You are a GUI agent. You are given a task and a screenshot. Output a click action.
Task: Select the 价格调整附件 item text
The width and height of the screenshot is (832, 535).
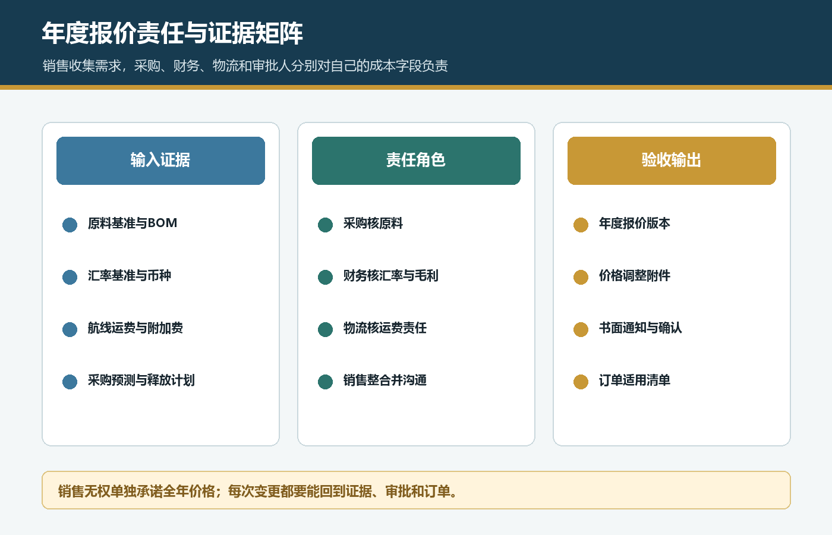[x=635, y=276]
